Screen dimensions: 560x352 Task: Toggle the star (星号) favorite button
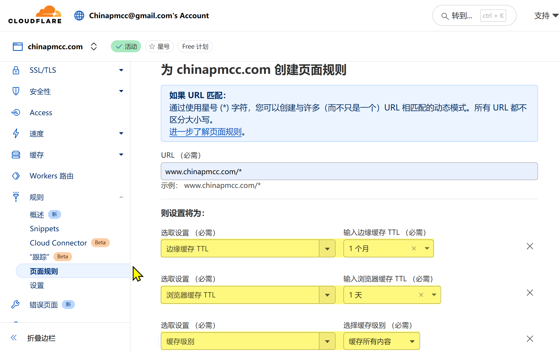[x=159, y=46]
